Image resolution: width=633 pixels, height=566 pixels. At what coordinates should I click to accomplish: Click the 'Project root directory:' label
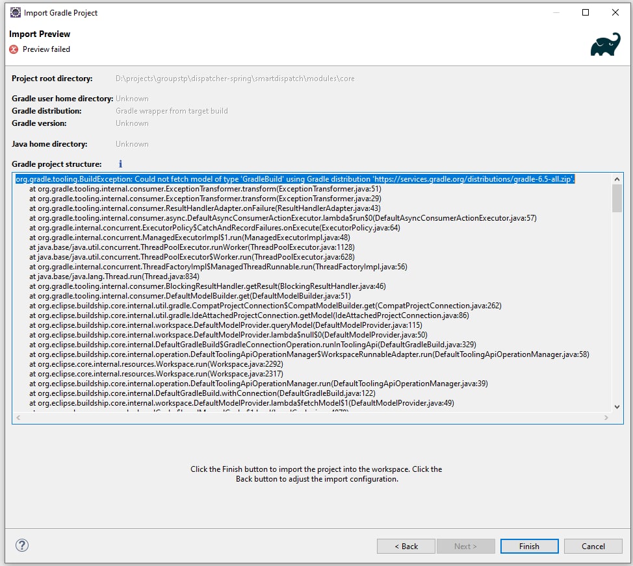coord(52,79)
